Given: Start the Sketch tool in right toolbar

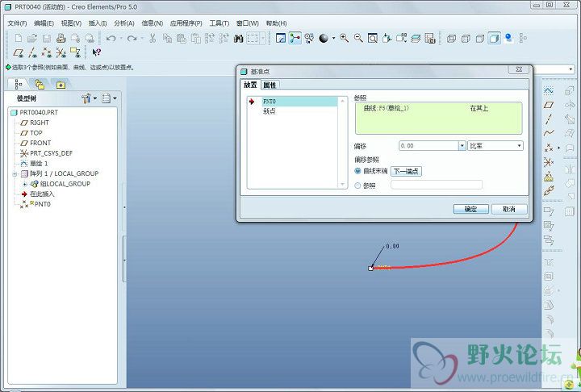Looking at the screenshot, I should point(549,91).
